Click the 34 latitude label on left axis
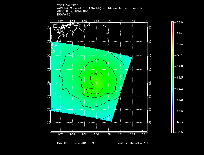204x155 pixels. click(49, 28)
